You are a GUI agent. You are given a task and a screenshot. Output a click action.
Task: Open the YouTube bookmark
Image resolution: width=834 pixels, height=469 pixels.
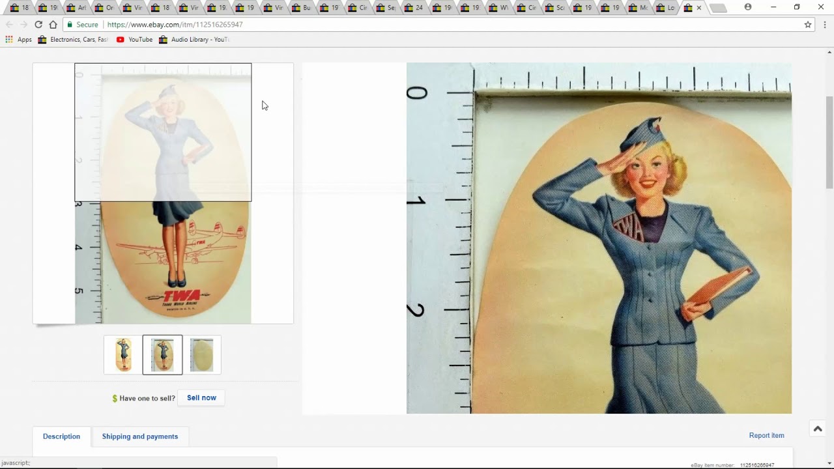134,40
